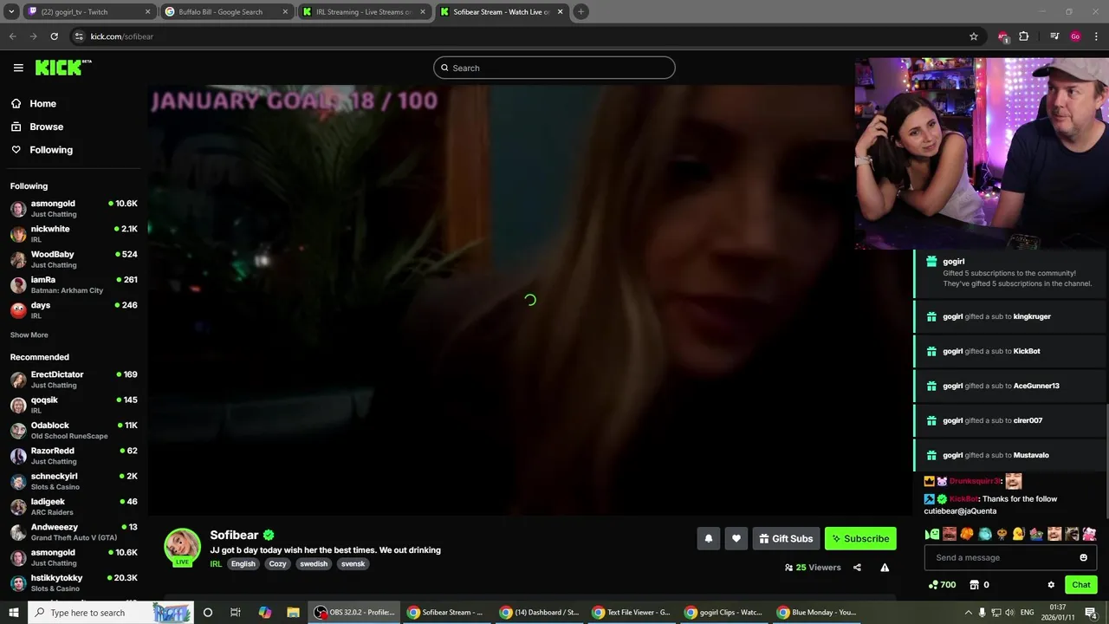Select the svensk tag

(x=353, y=564)
